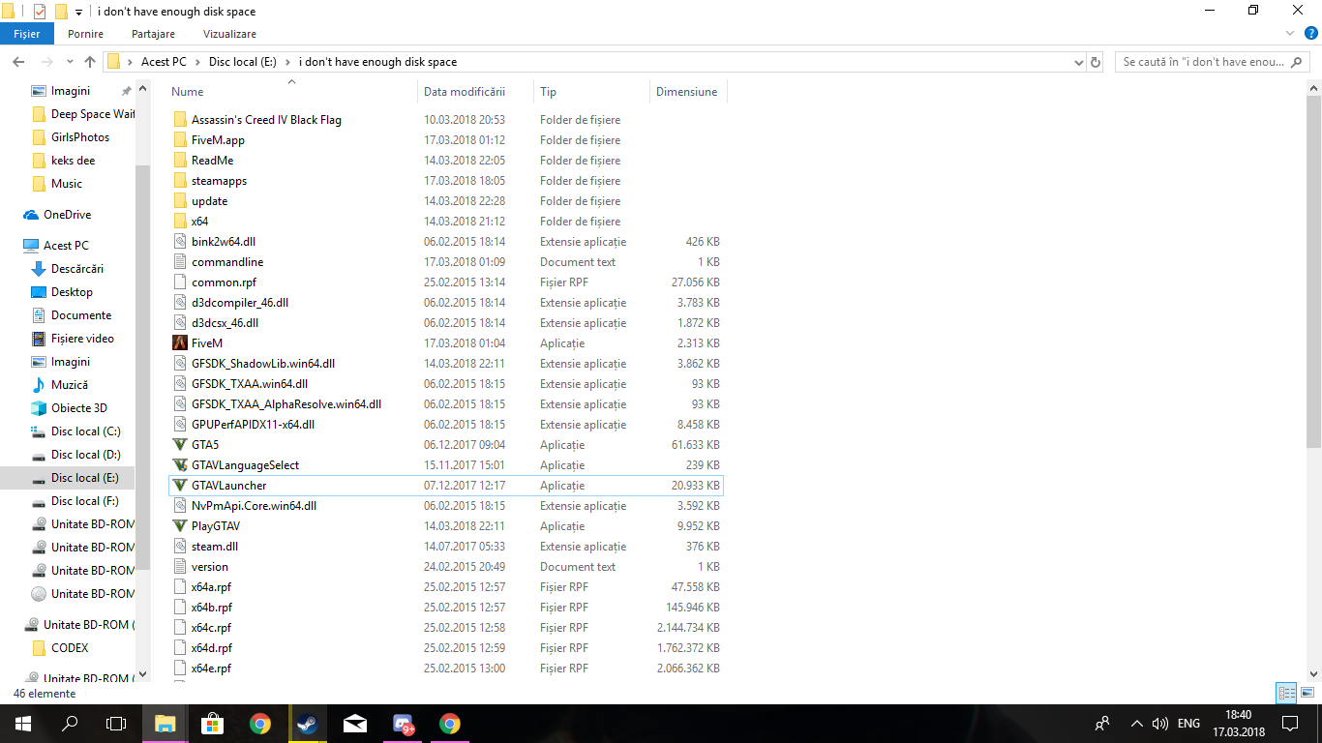Click the Obiecte 3D icon in sidebar

[39, 408]
